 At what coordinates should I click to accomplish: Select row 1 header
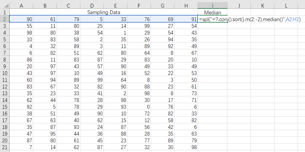point(5,12)
